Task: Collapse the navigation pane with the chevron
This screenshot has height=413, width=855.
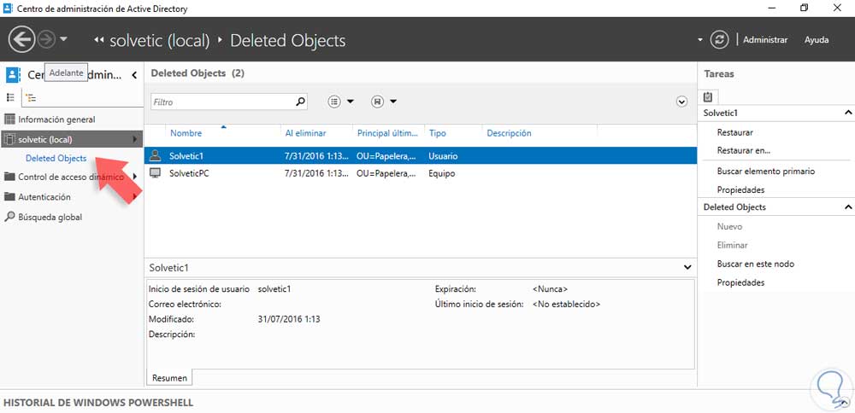Action: point(134,75)
